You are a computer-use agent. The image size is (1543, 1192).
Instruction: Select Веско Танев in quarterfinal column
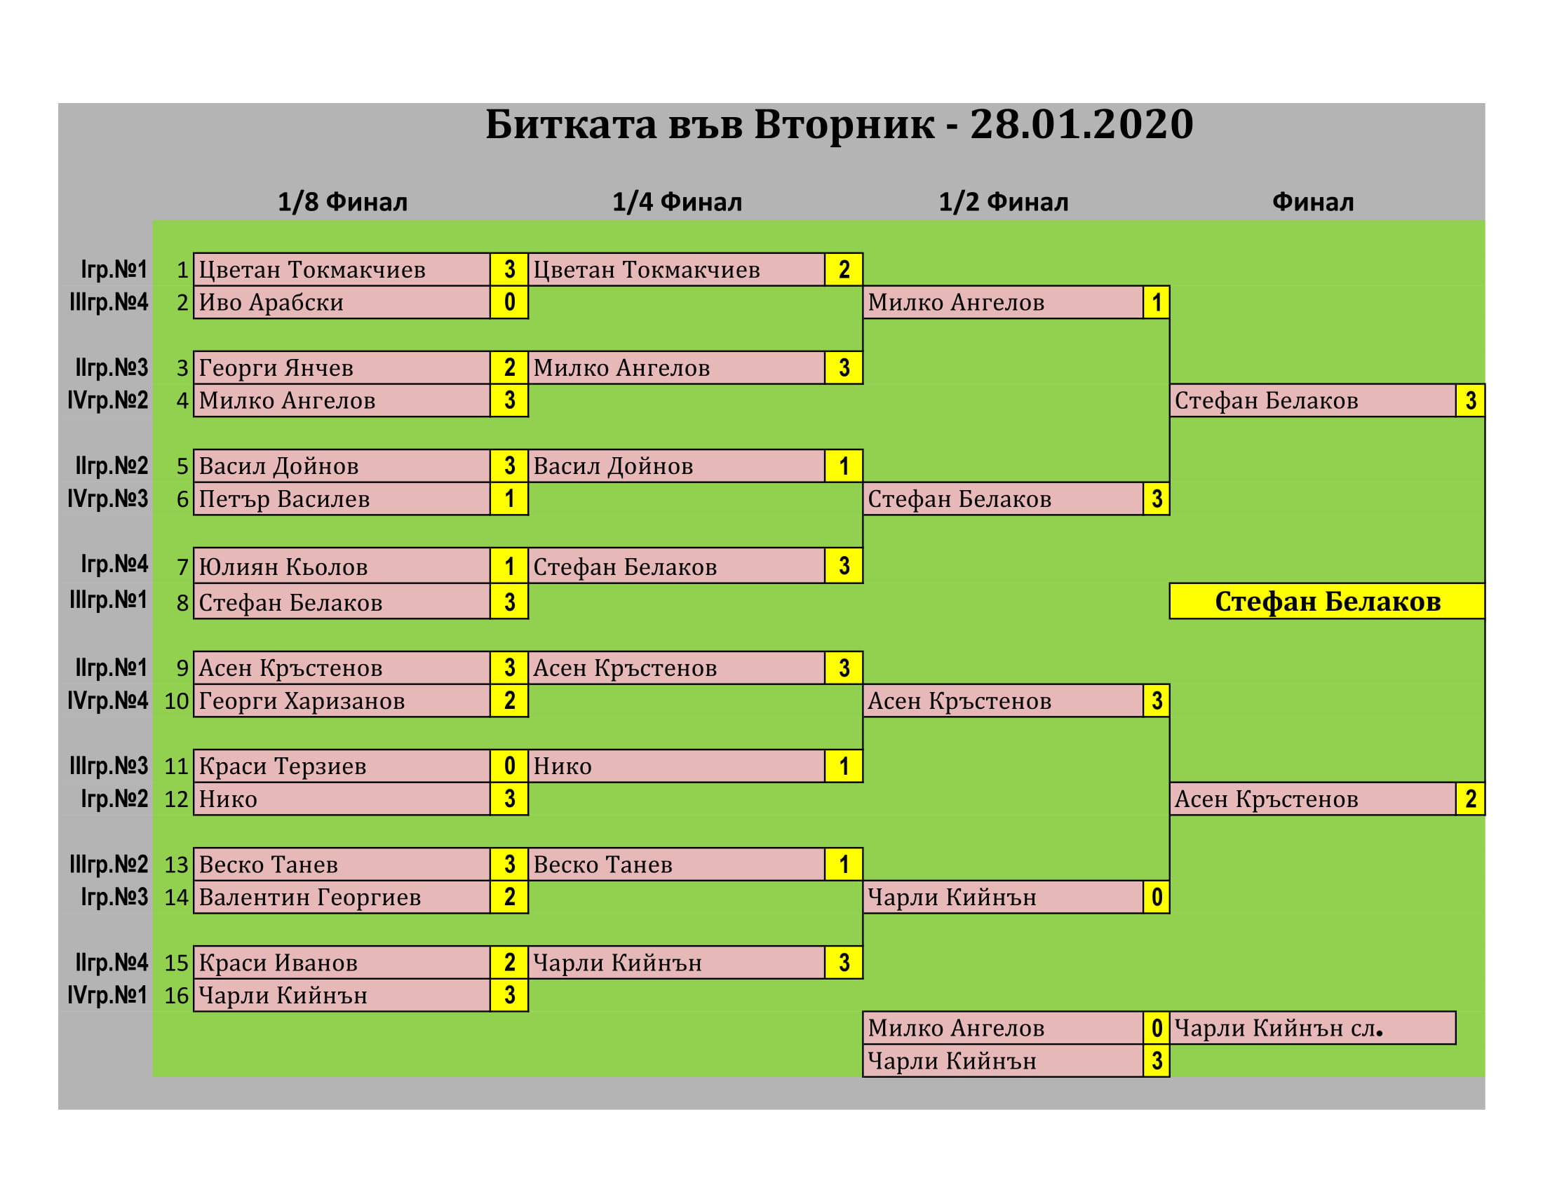676,865
